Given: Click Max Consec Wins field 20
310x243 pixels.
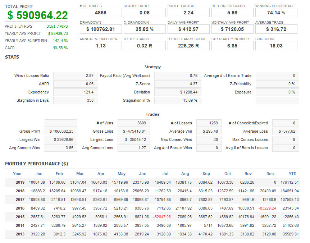Looking at the screenshot, I should tap(209, 140).
